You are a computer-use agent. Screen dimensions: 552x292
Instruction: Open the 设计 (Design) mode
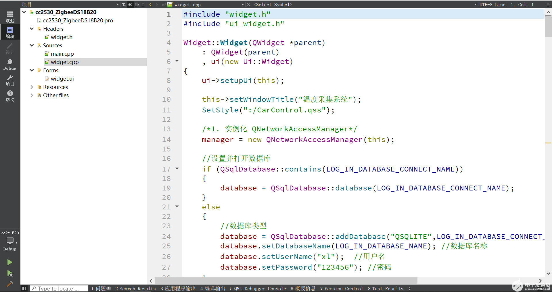(10, 48)
